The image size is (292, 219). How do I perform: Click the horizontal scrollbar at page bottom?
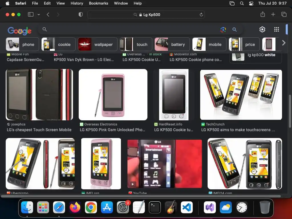tap(141, 196)
